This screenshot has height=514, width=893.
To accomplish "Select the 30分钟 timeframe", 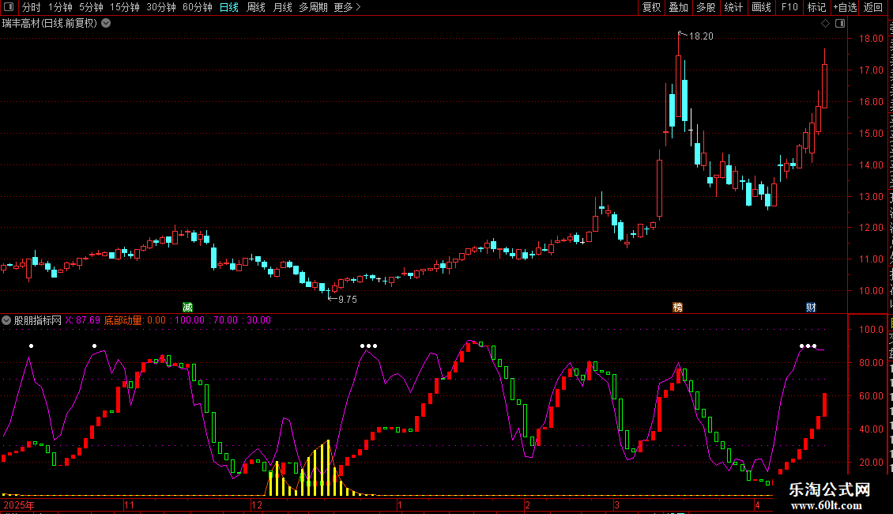I will 161,7.
